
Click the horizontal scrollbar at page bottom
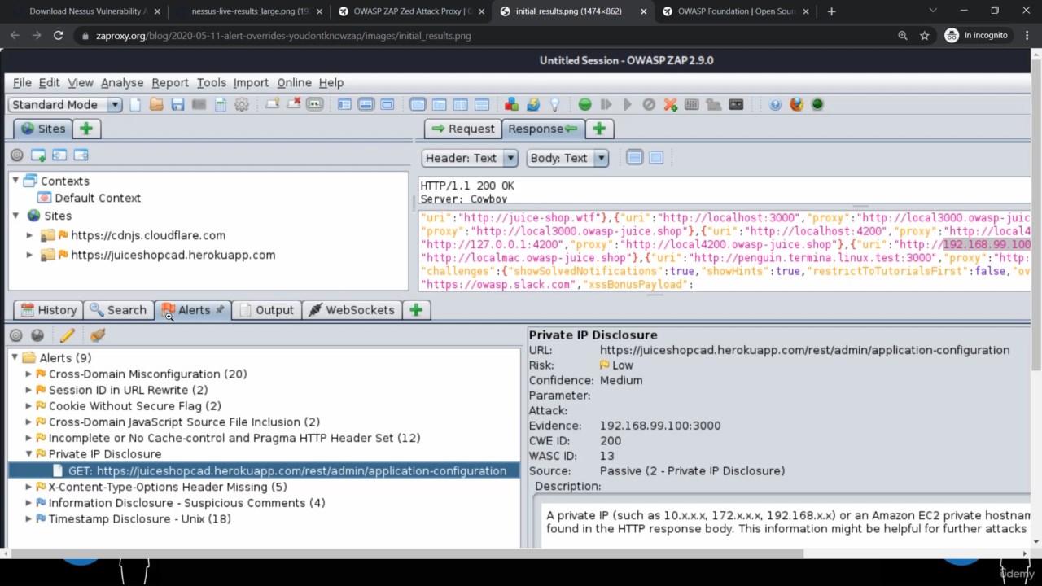tap(406, 553)
